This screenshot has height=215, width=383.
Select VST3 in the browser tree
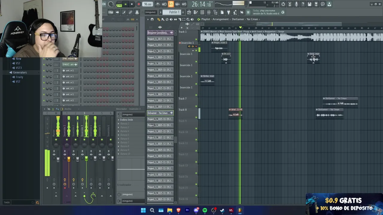[19, 68]
